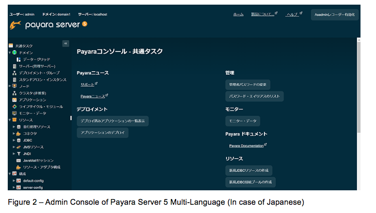Collapse the ドメイン tree node
Viewport: 376px width, 213px height.
(10, 53)
